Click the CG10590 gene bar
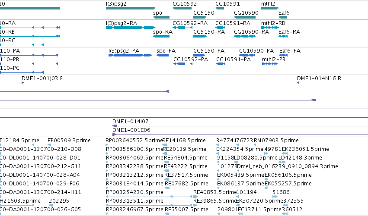This screenshot has width=368, height=216. point(245,17)
